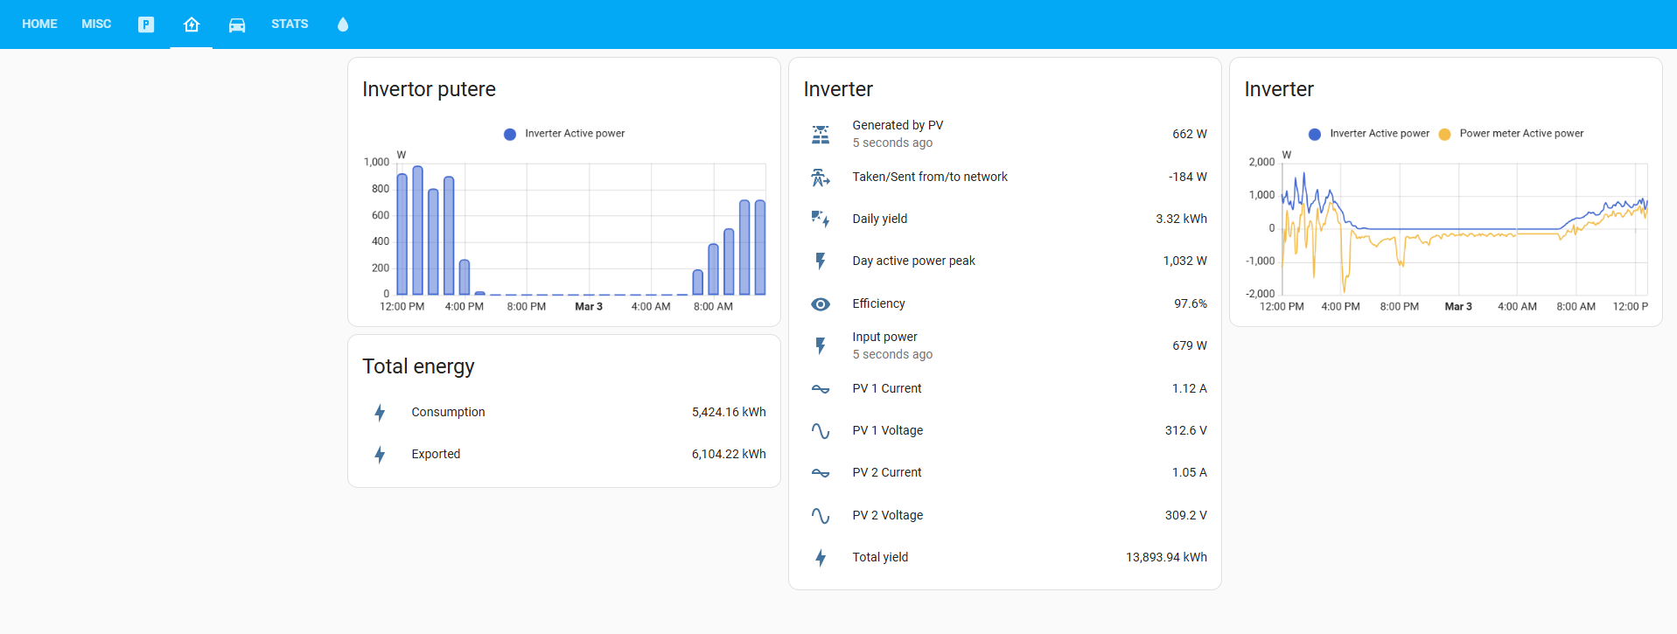This screenshot has width=1677, height=634.
Task: Toggle Inverter Active power legend in Inverter line chart
Action: tap(1369, 134)
